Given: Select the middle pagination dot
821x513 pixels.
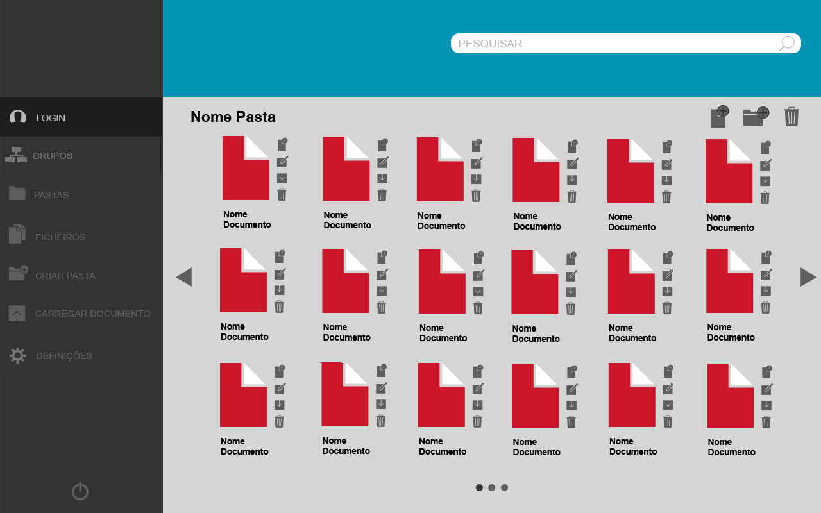Looking at the screenshot, I should pyautogui.click(x=491, y=487).
